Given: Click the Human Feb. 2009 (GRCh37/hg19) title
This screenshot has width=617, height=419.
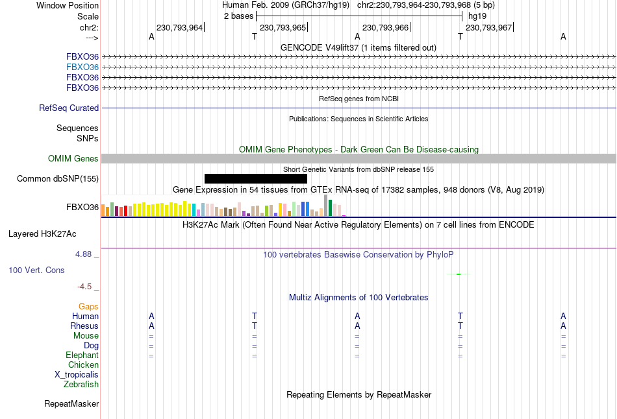Looking at the screenshot, I should 286,5.
